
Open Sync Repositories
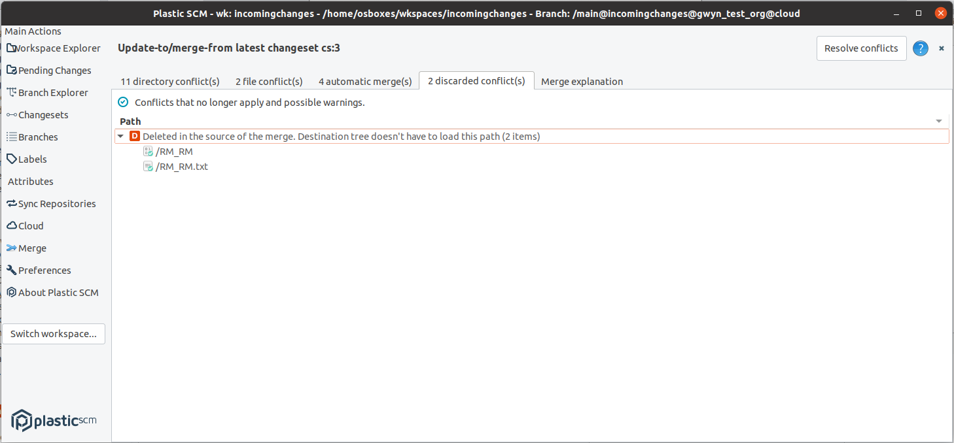(56, 203)
